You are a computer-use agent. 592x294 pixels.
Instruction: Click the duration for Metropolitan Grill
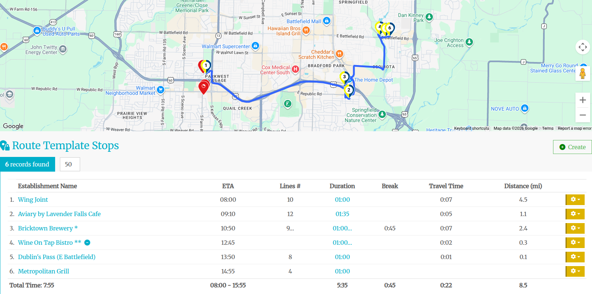(342, 271)
